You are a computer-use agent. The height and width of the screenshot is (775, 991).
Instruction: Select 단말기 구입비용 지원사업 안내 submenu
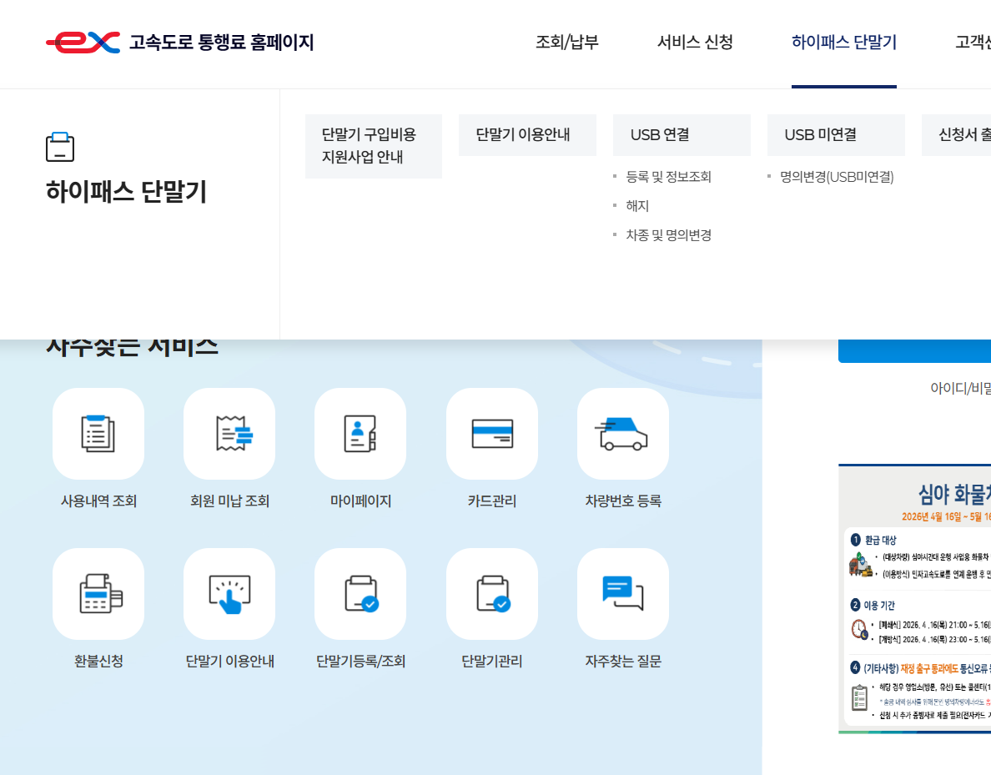[374, 146]
